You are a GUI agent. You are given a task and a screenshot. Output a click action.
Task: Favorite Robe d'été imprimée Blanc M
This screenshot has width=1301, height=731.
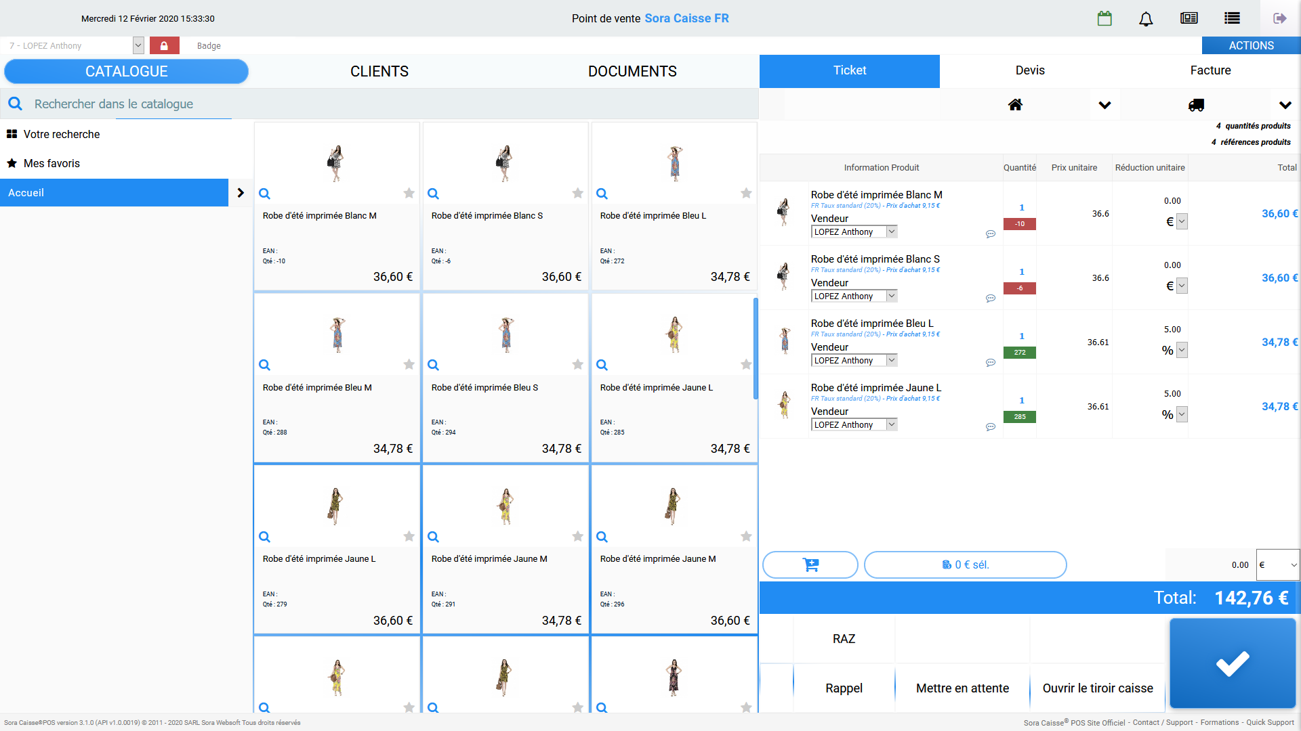[409, 194]
